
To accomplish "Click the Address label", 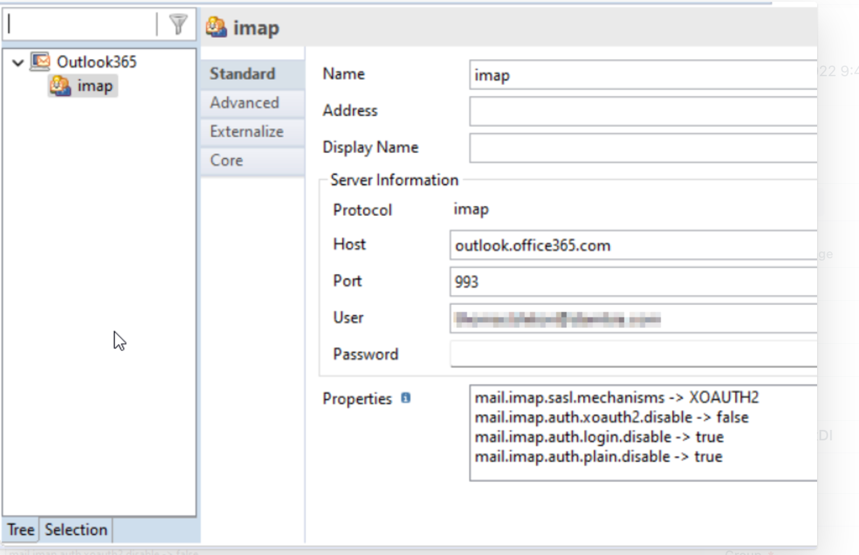I will pos(350,111).
